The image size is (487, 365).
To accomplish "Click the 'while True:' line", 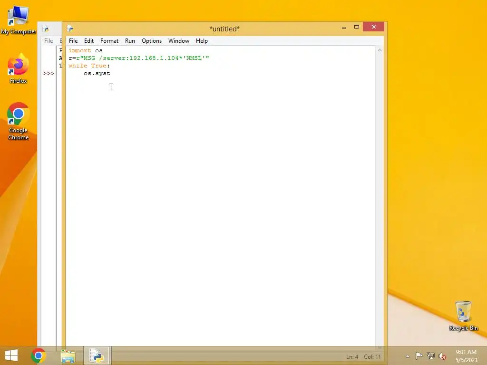I will click(x=89, y=66).
